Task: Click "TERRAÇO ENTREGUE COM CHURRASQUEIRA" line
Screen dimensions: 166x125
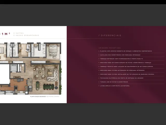Action: tap(122, 59)
